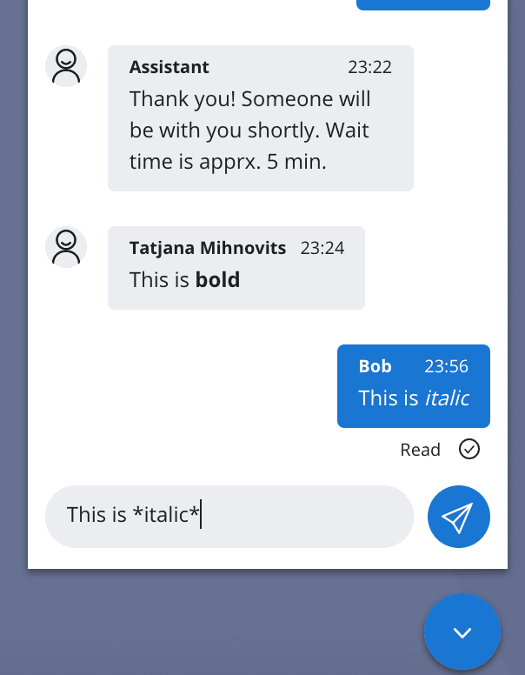Image resolution: width=525 pixels, height=675 pixels.
Task: Click the Assistant's wait time message text
Action: tap(250, 130)
